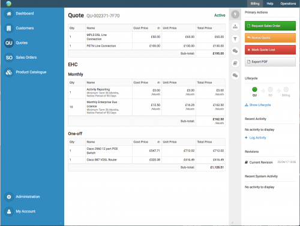The image size is (300, 226).
Task: Open the Show Lifecycle link
Action: click(x=257, y=105)
